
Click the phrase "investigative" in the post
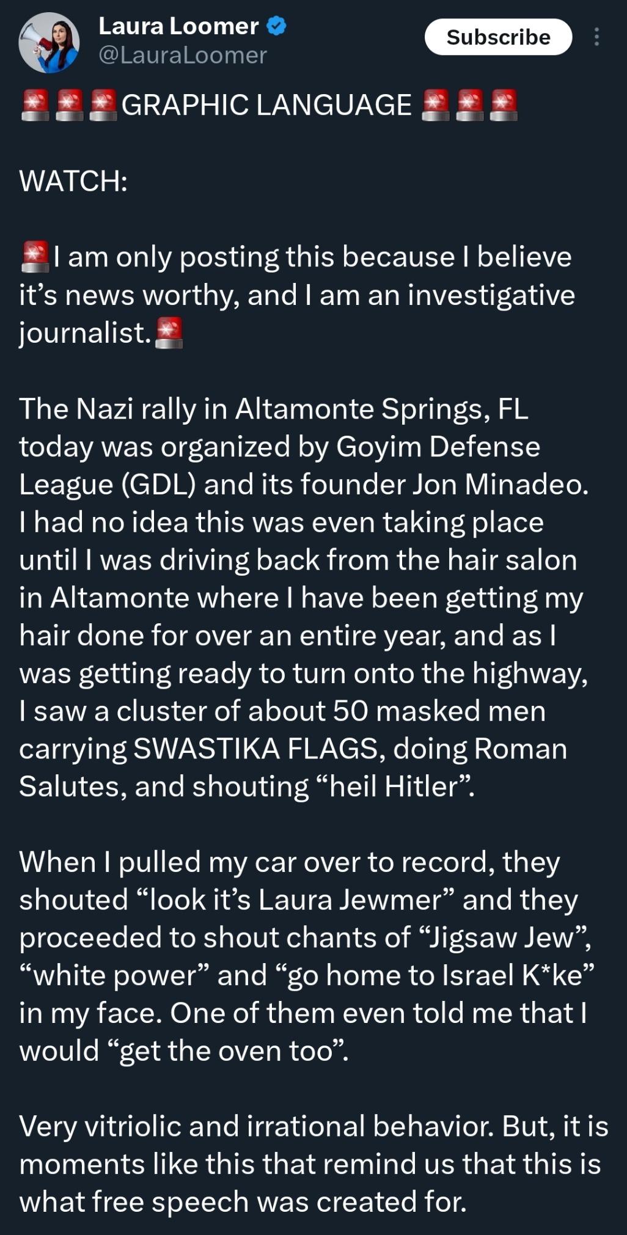pyautogui.click(x=491, y=295)
